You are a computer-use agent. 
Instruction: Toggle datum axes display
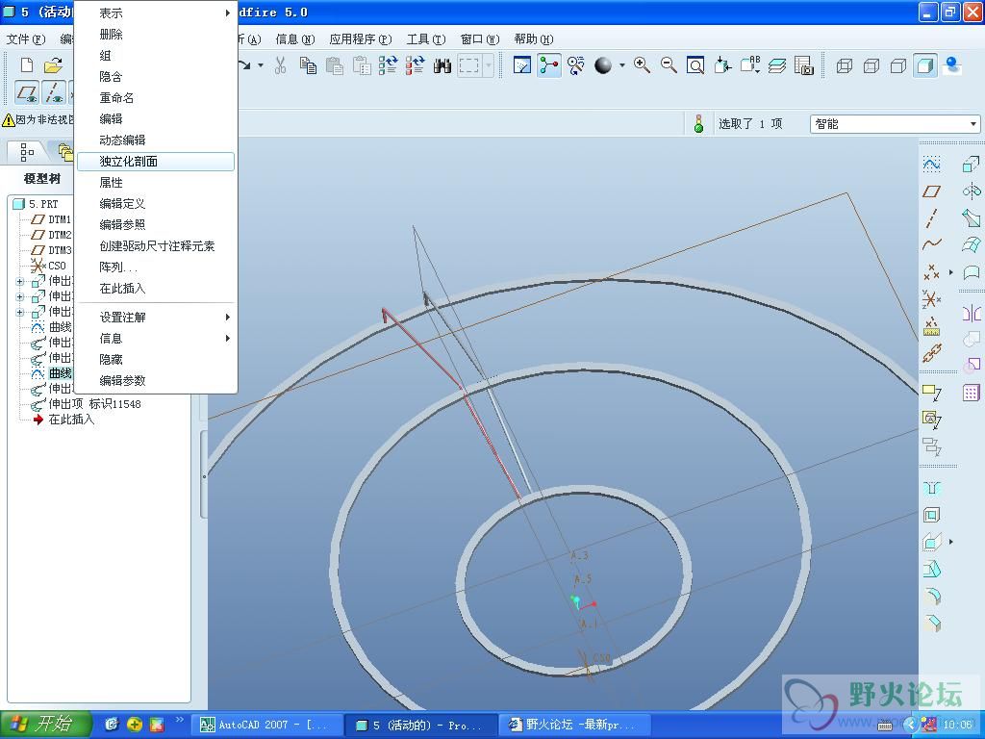[x=54, y=93]
